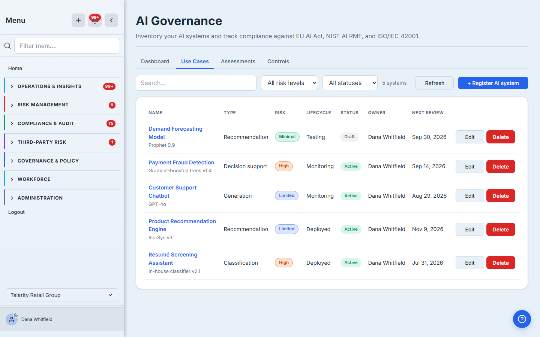540x337 pixels.
Task: Switch to the Dashboard tab
Action: coord(155,61)
